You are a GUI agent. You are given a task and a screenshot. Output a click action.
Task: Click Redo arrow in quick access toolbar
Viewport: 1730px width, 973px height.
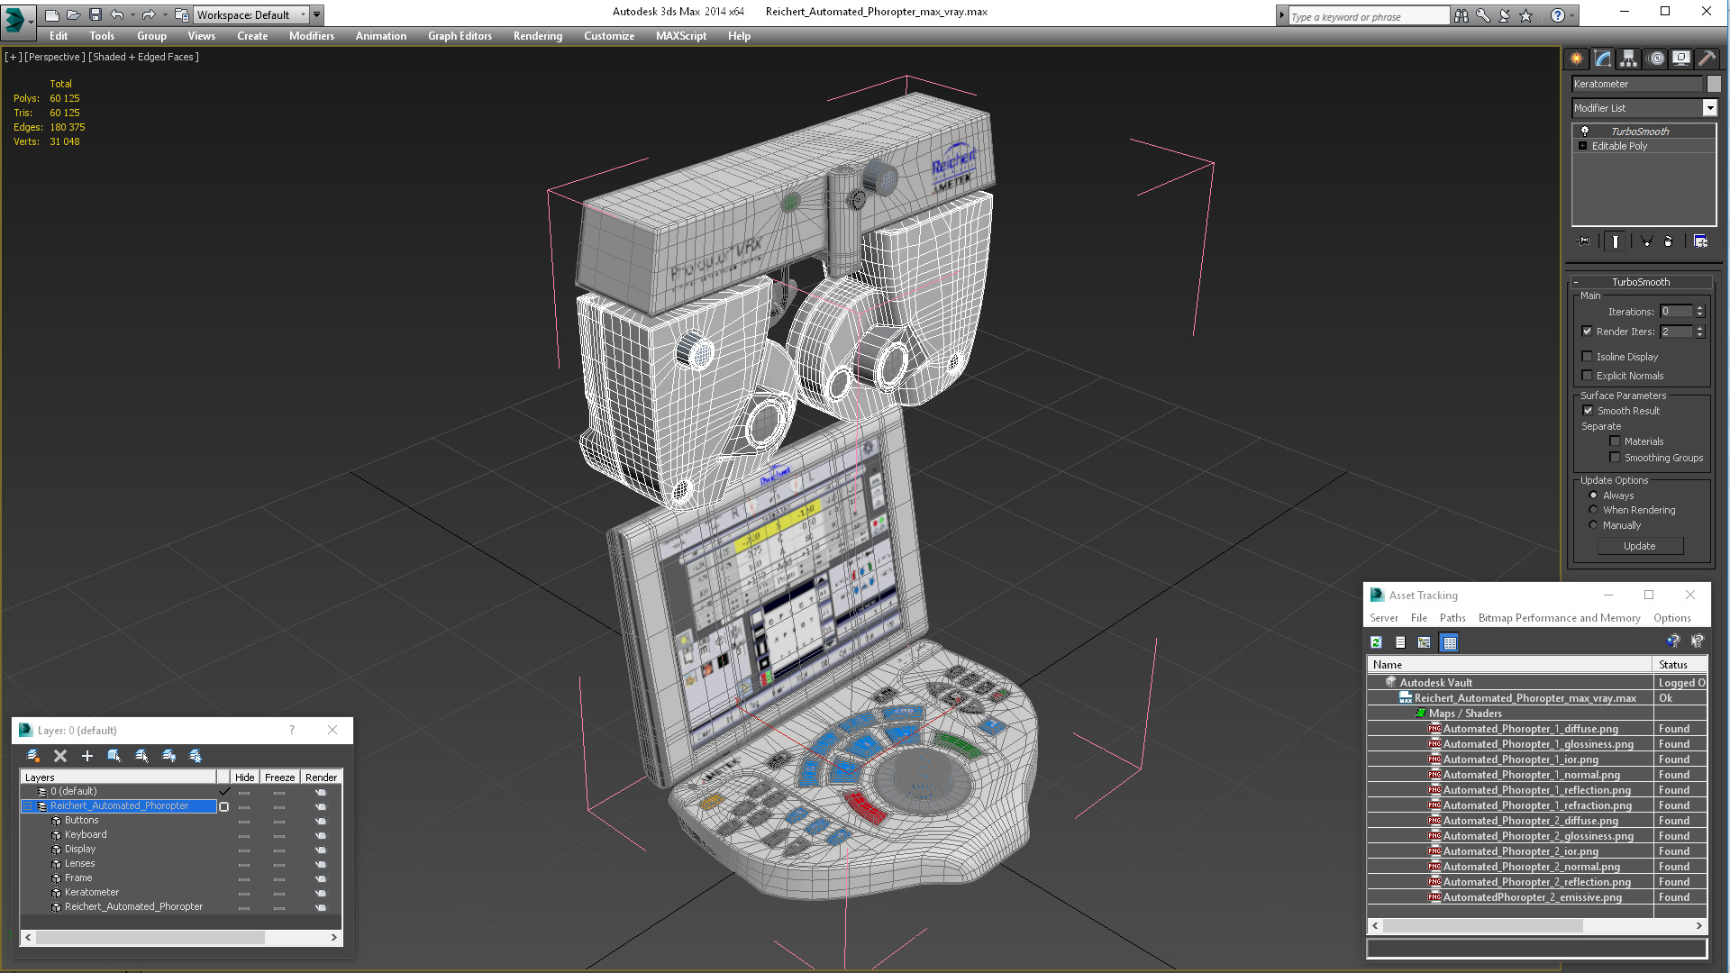tap(149, 14)
